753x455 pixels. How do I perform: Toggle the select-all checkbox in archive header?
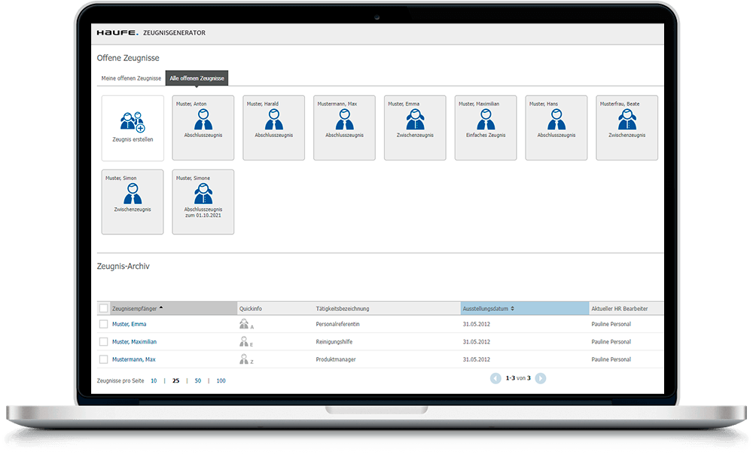103,308
